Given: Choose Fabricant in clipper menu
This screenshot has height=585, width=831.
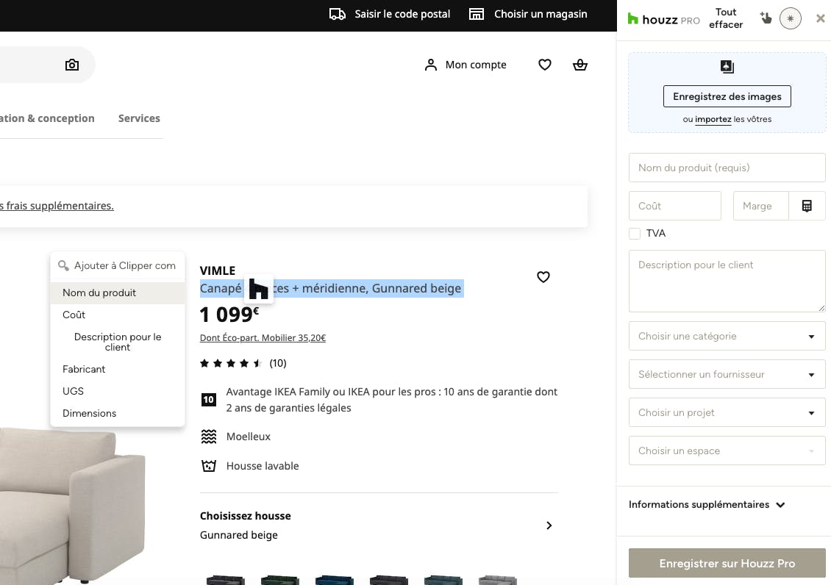Looking at the screenshot, I should 118,369.
